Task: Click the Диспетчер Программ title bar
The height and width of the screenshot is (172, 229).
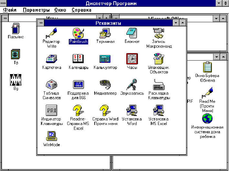Action: tap(111, 3)
